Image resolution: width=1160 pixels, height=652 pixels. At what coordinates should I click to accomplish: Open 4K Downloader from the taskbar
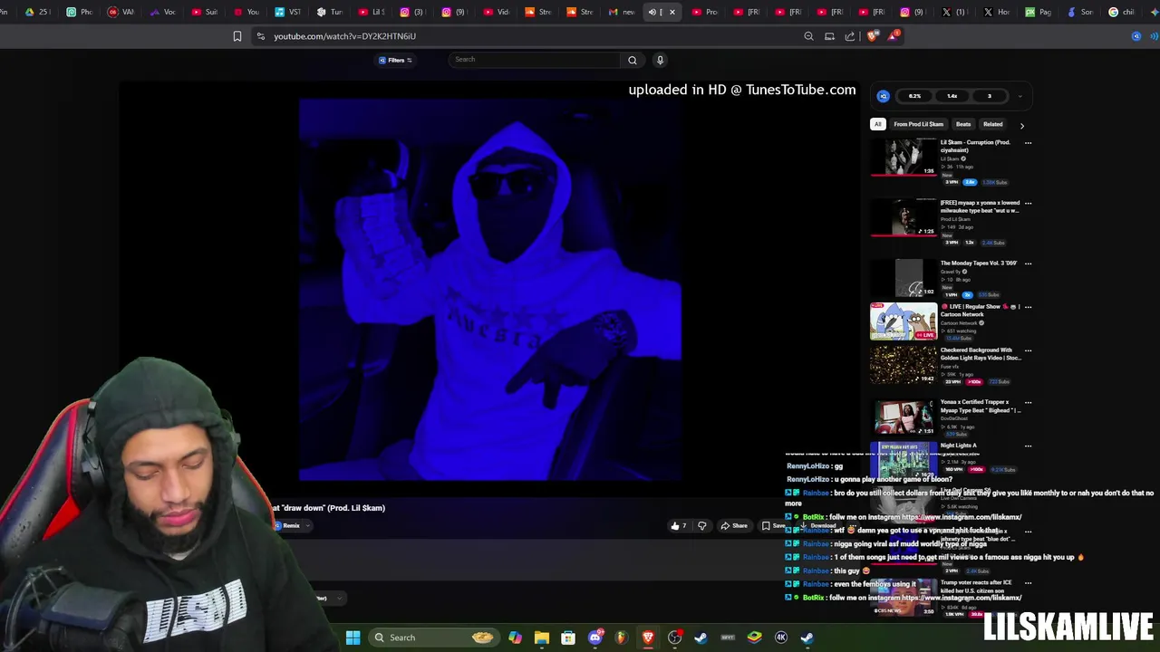coord(781,638)
